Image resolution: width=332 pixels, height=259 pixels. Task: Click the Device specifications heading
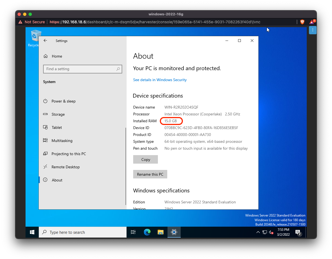(x=158, y=96)
